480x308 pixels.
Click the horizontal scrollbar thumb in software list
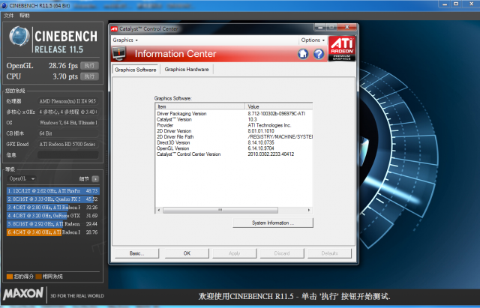pos(220,210)
